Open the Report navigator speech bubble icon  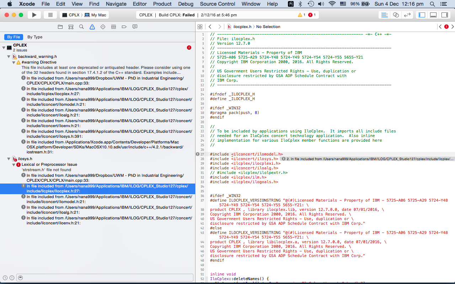coord(135,27)
